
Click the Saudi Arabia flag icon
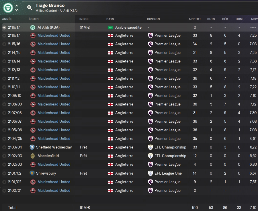(110, 28)
